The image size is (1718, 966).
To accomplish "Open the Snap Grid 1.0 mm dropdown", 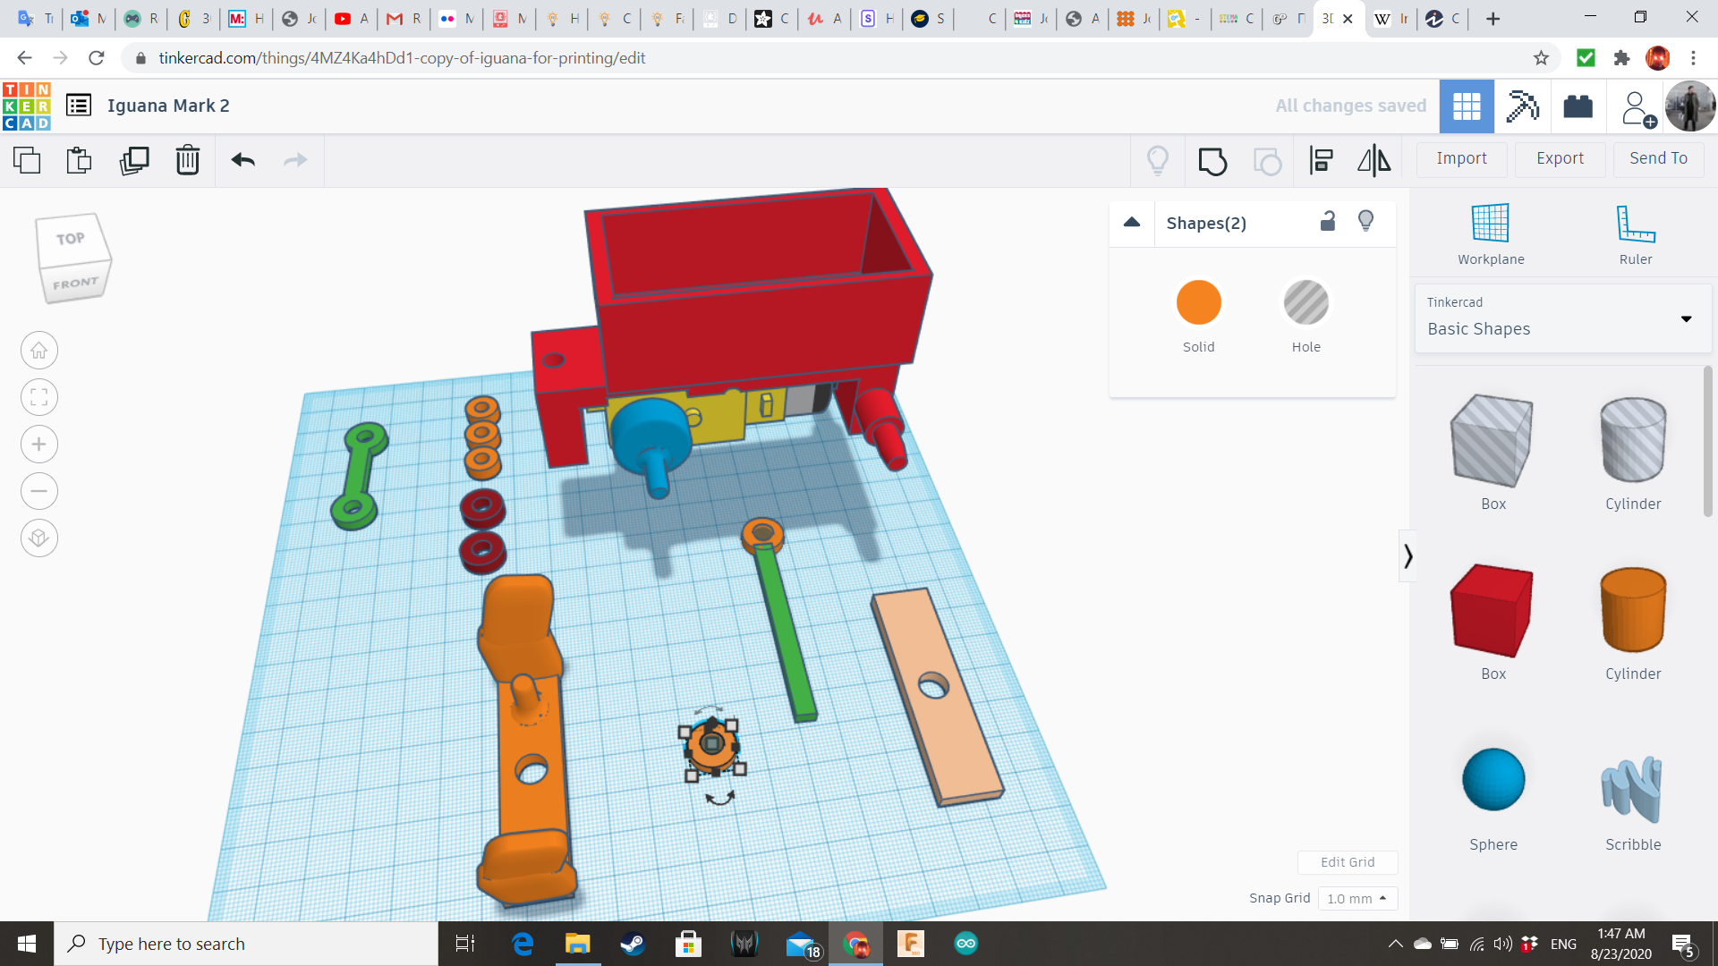I will (x=1357, y=898).
